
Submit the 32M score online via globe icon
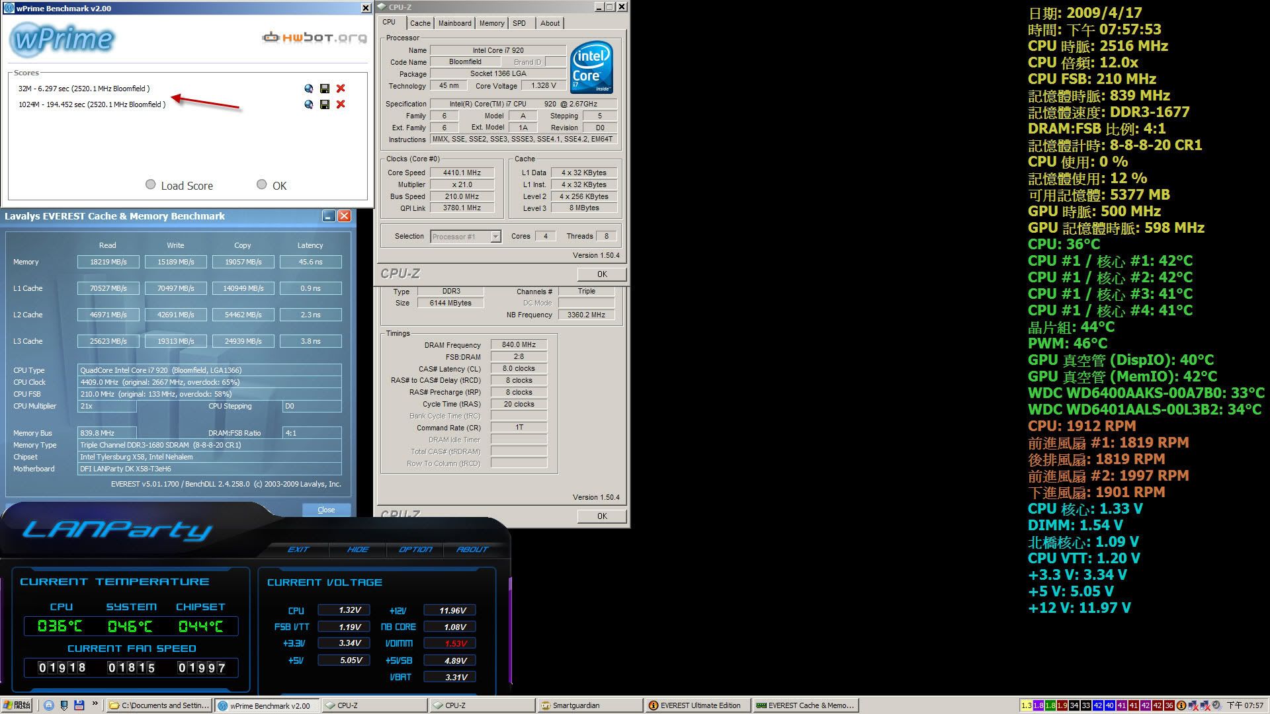click(x=309, y=89)
